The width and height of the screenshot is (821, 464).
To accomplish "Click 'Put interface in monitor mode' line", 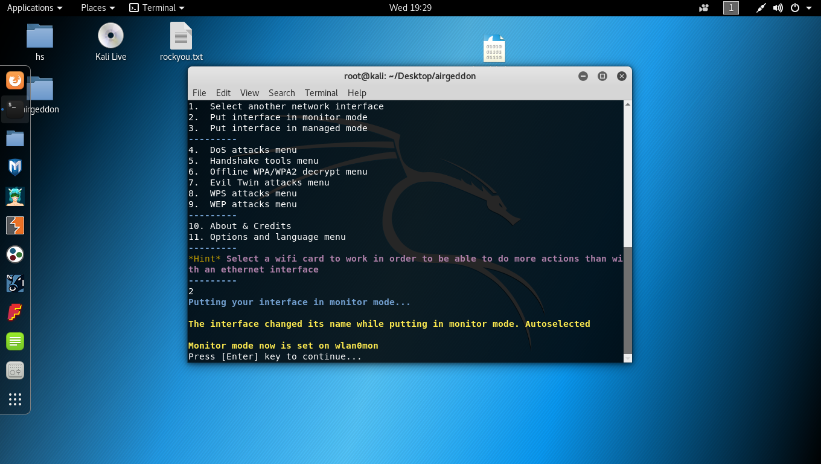I will (278, 117).
